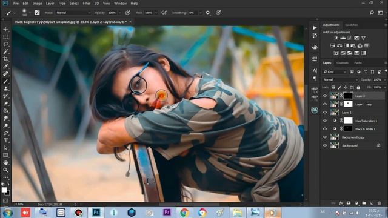The width and height of the screenshot is (388, 218).
Task: Open the brush Mode dropdown
Action: point(73,13)
